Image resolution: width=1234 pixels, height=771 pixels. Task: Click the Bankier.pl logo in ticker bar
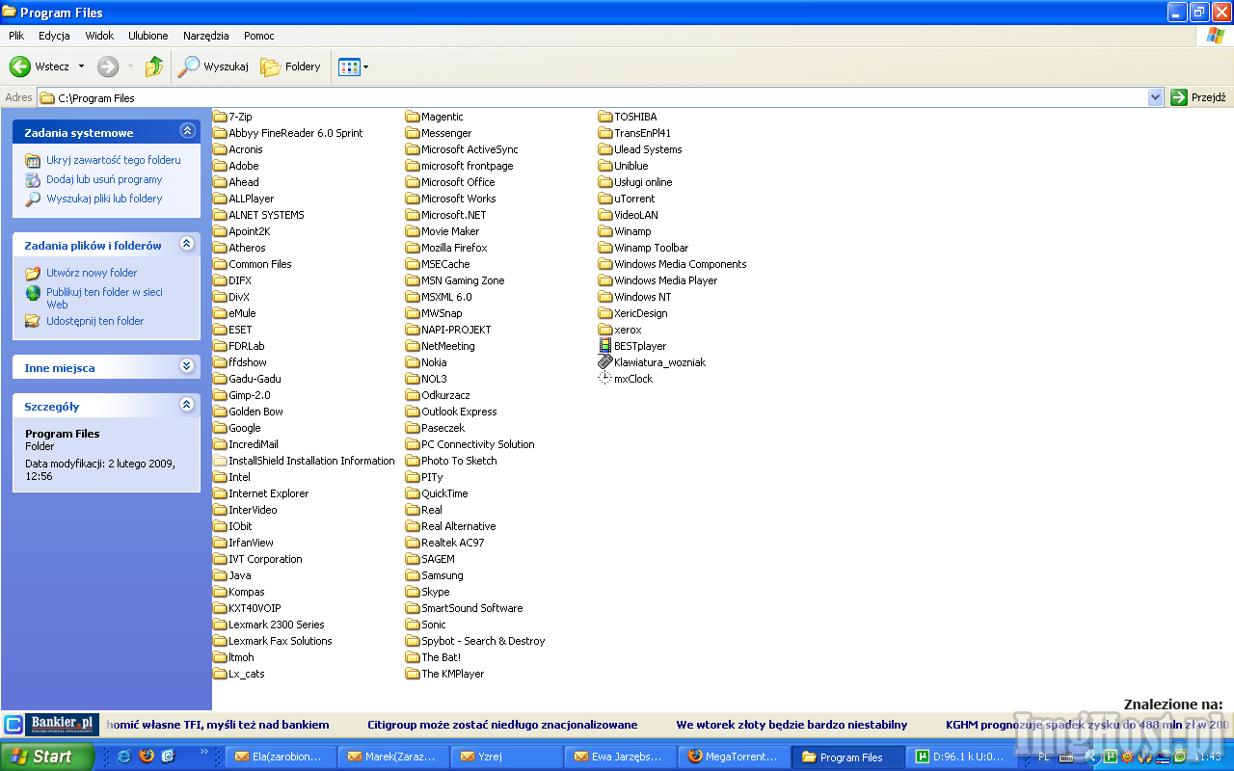(64, 724)
